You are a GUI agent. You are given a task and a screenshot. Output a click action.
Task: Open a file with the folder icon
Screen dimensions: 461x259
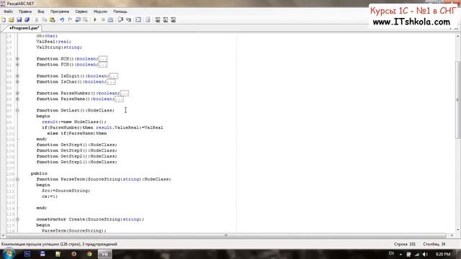tap(12, 19)
